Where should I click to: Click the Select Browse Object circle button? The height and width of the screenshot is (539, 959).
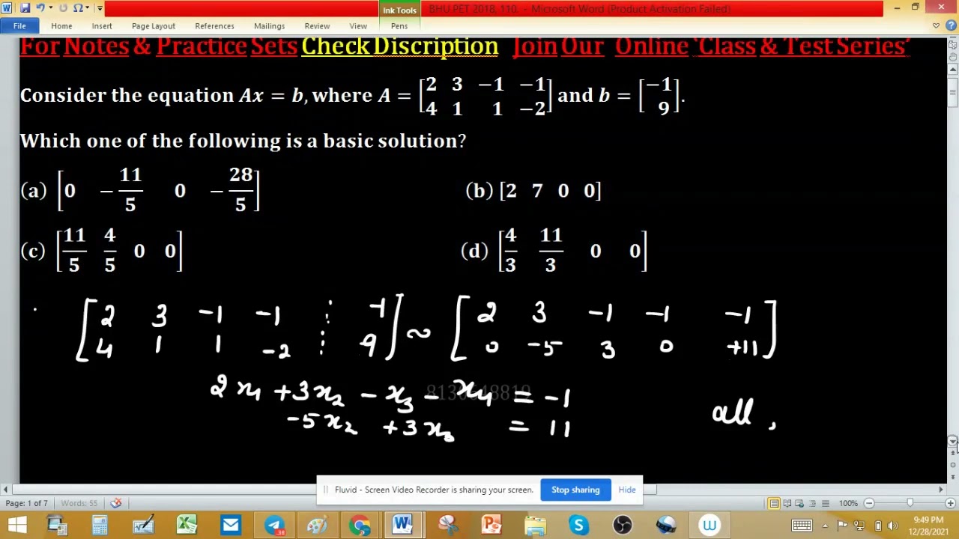tap(953, 465)
